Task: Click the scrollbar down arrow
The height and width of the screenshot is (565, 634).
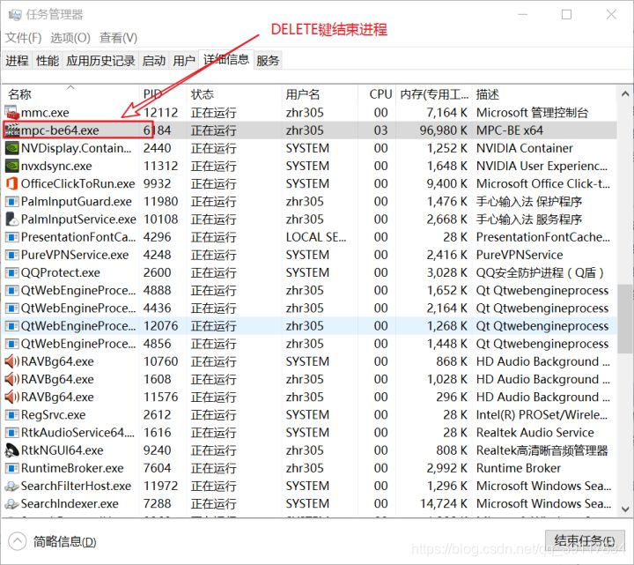Action: 625,509
